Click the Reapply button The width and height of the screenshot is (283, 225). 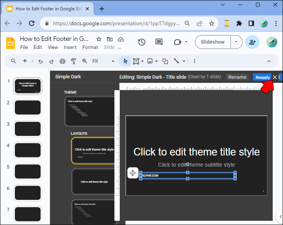[262, 77]
